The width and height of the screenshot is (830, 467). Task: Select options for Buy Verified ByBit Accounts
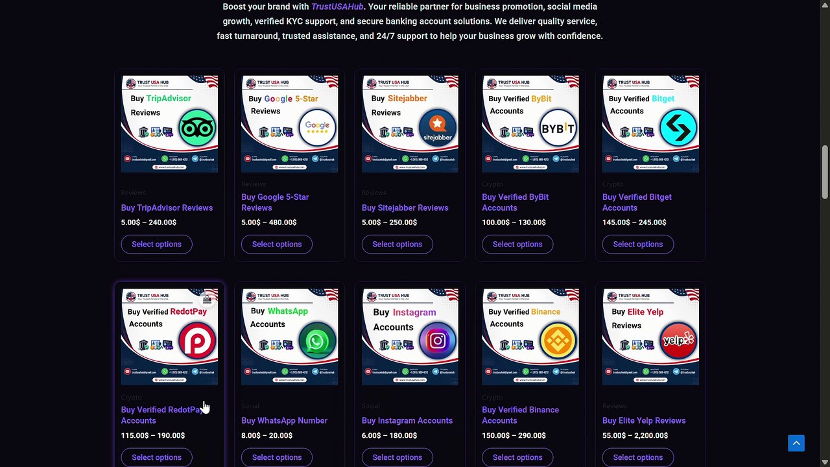coord(517,244)
